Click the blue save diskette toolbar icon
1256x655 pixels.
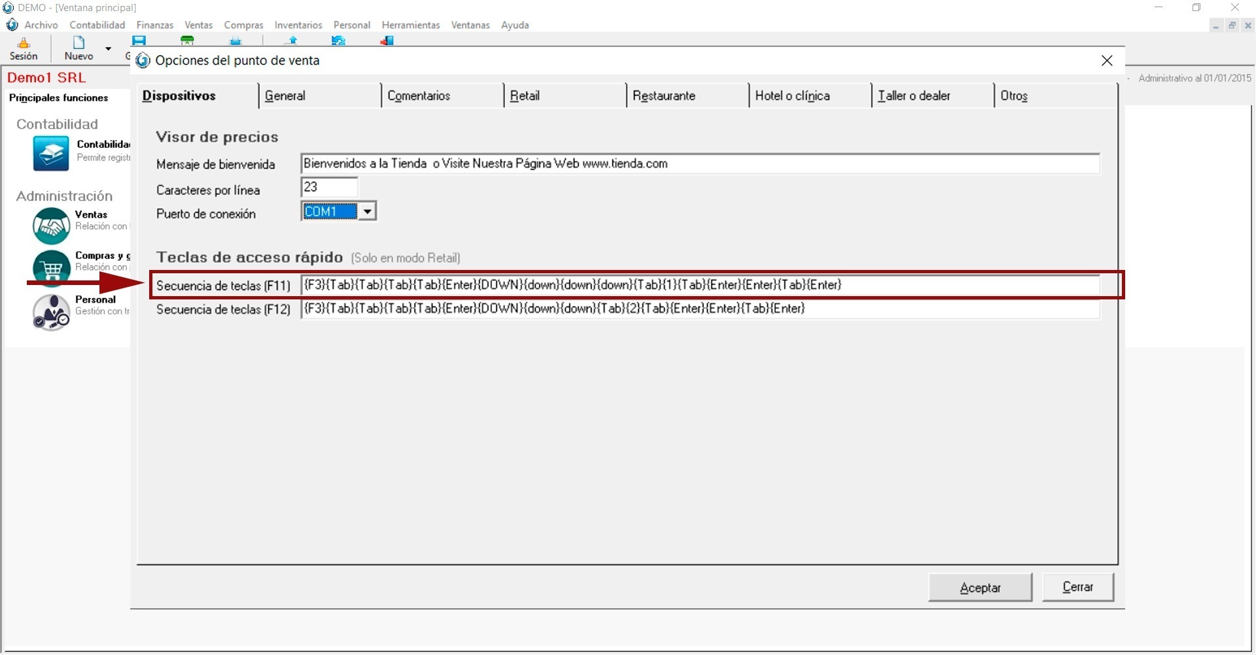[x=139, y=41]
